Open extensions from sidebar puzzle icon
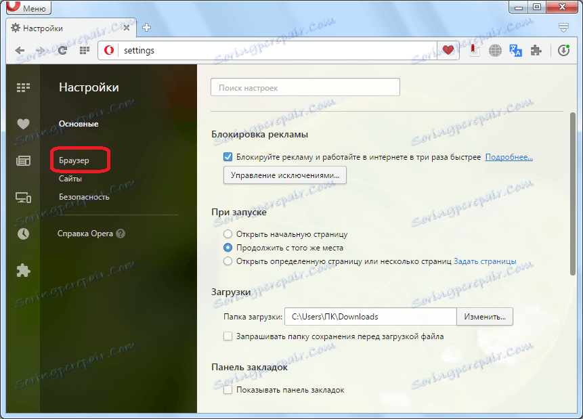This screenshot has height=419, width=583. (x=23, y=270)
